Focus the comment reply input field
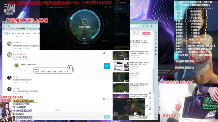Image resolution: width=218 pixels, height=122 pixels. coord(61,66)
